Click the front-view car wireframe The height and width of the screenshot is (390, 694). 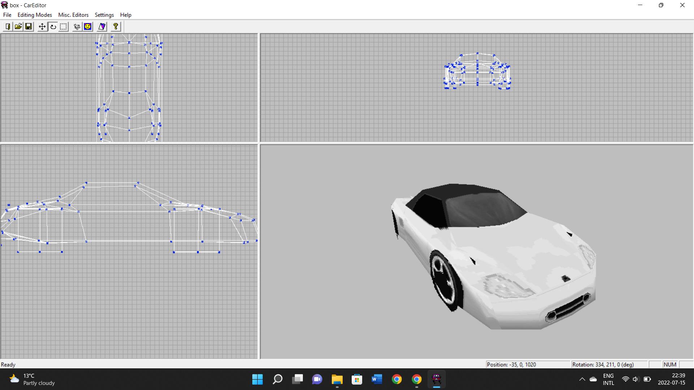click(x=477, y=71)
